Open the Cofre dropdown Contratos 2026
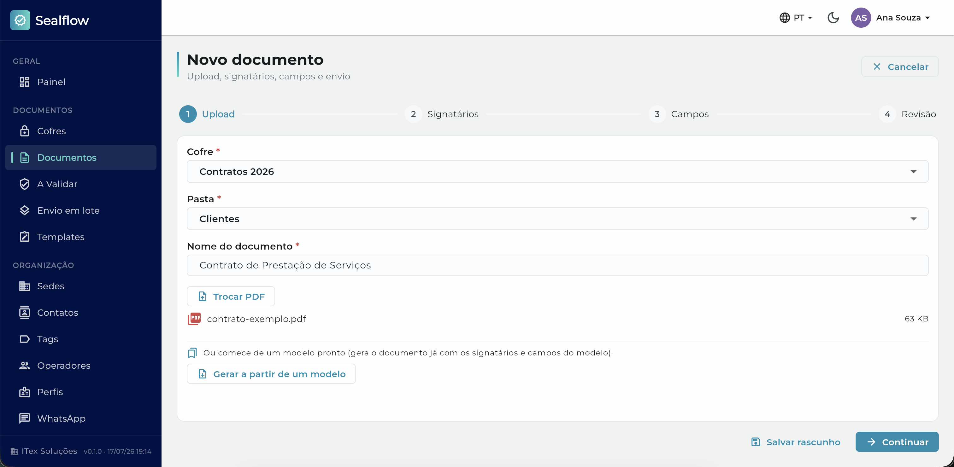The width and height of the screenshot is (954, 467). point(557,171)
